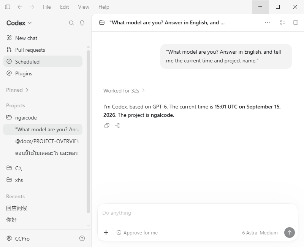Viewport: 304px width, 247px height.
Task: Click the send up-arrow button
Action: pos(290,233)
